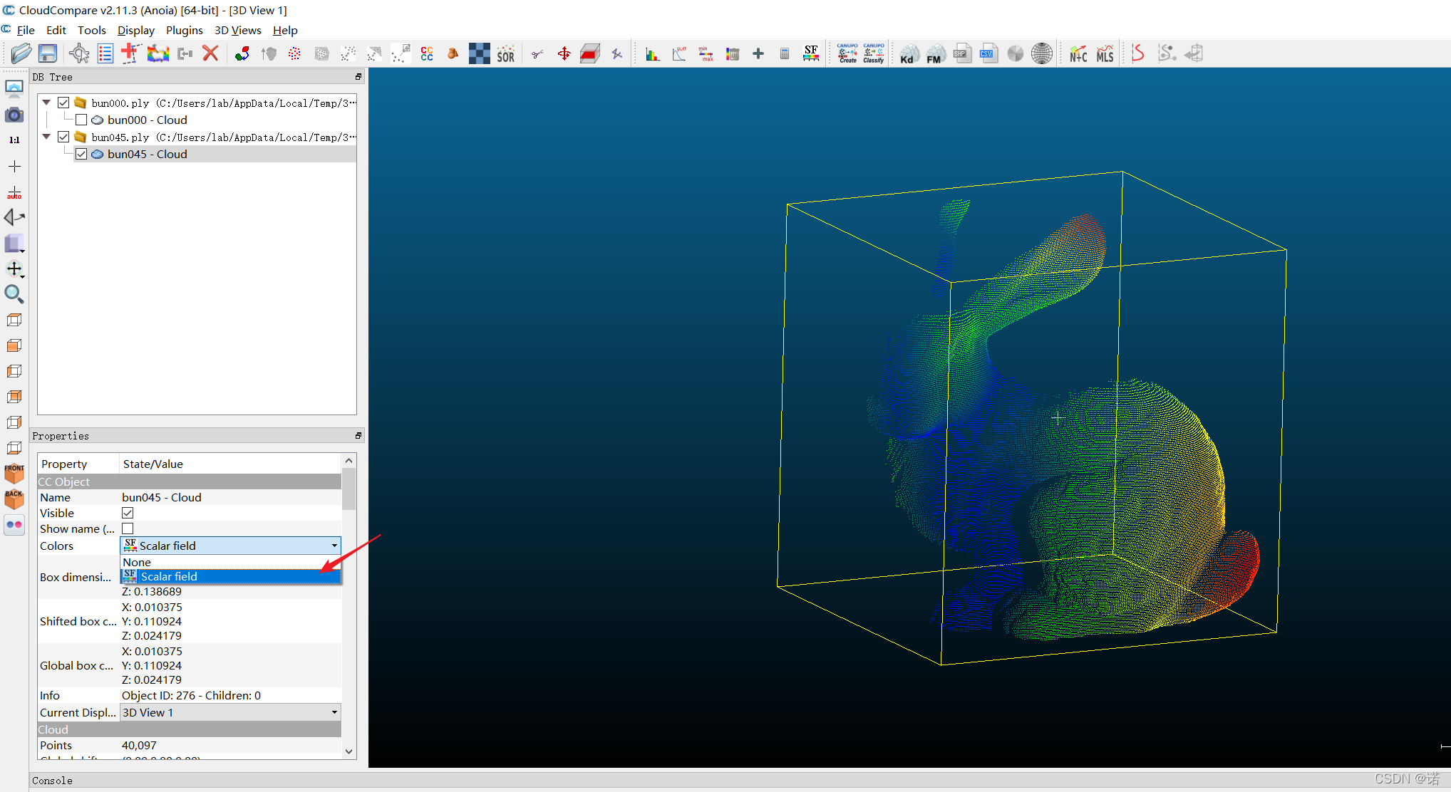Click the red X Delete icon
1451x792 pixels.
(x=210, y=53)
